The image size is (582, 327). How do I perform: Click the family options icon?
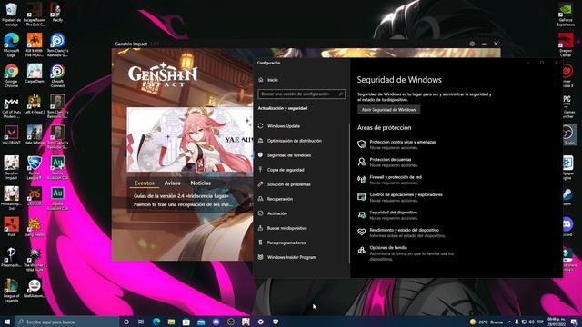point(362,251)
